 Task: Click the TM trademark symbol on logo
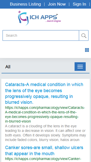coord(57,15)
